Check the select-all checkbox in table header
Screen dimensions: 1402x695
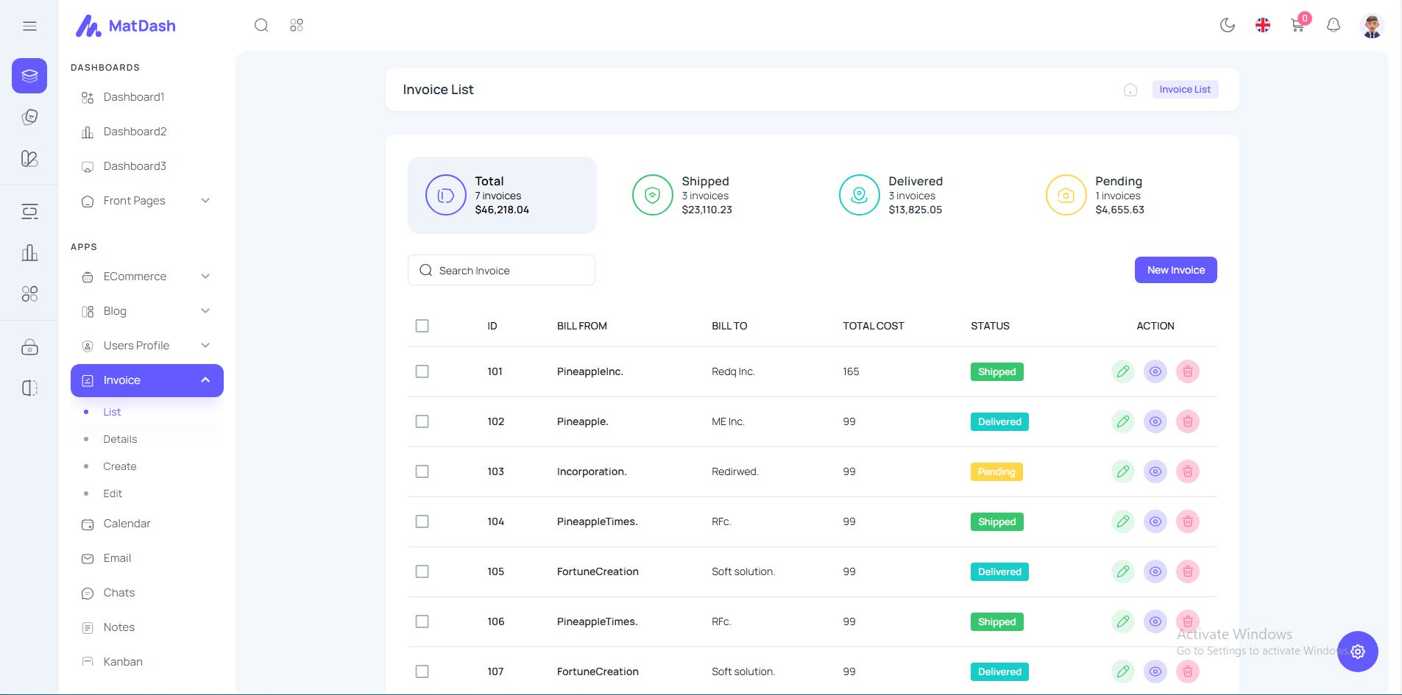(x=422, y=326)
